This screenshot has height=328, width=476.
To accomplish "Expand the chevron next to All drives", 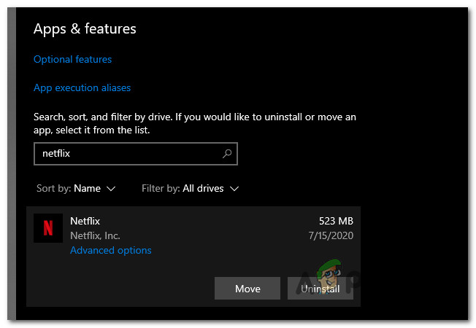I will (234, 189).
